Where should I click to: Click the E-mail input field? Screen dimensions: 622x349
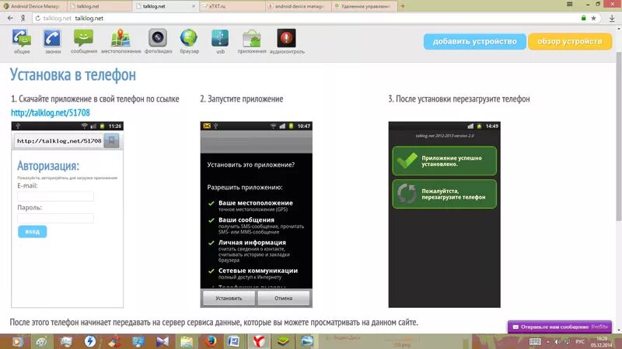tap(55, 196)
